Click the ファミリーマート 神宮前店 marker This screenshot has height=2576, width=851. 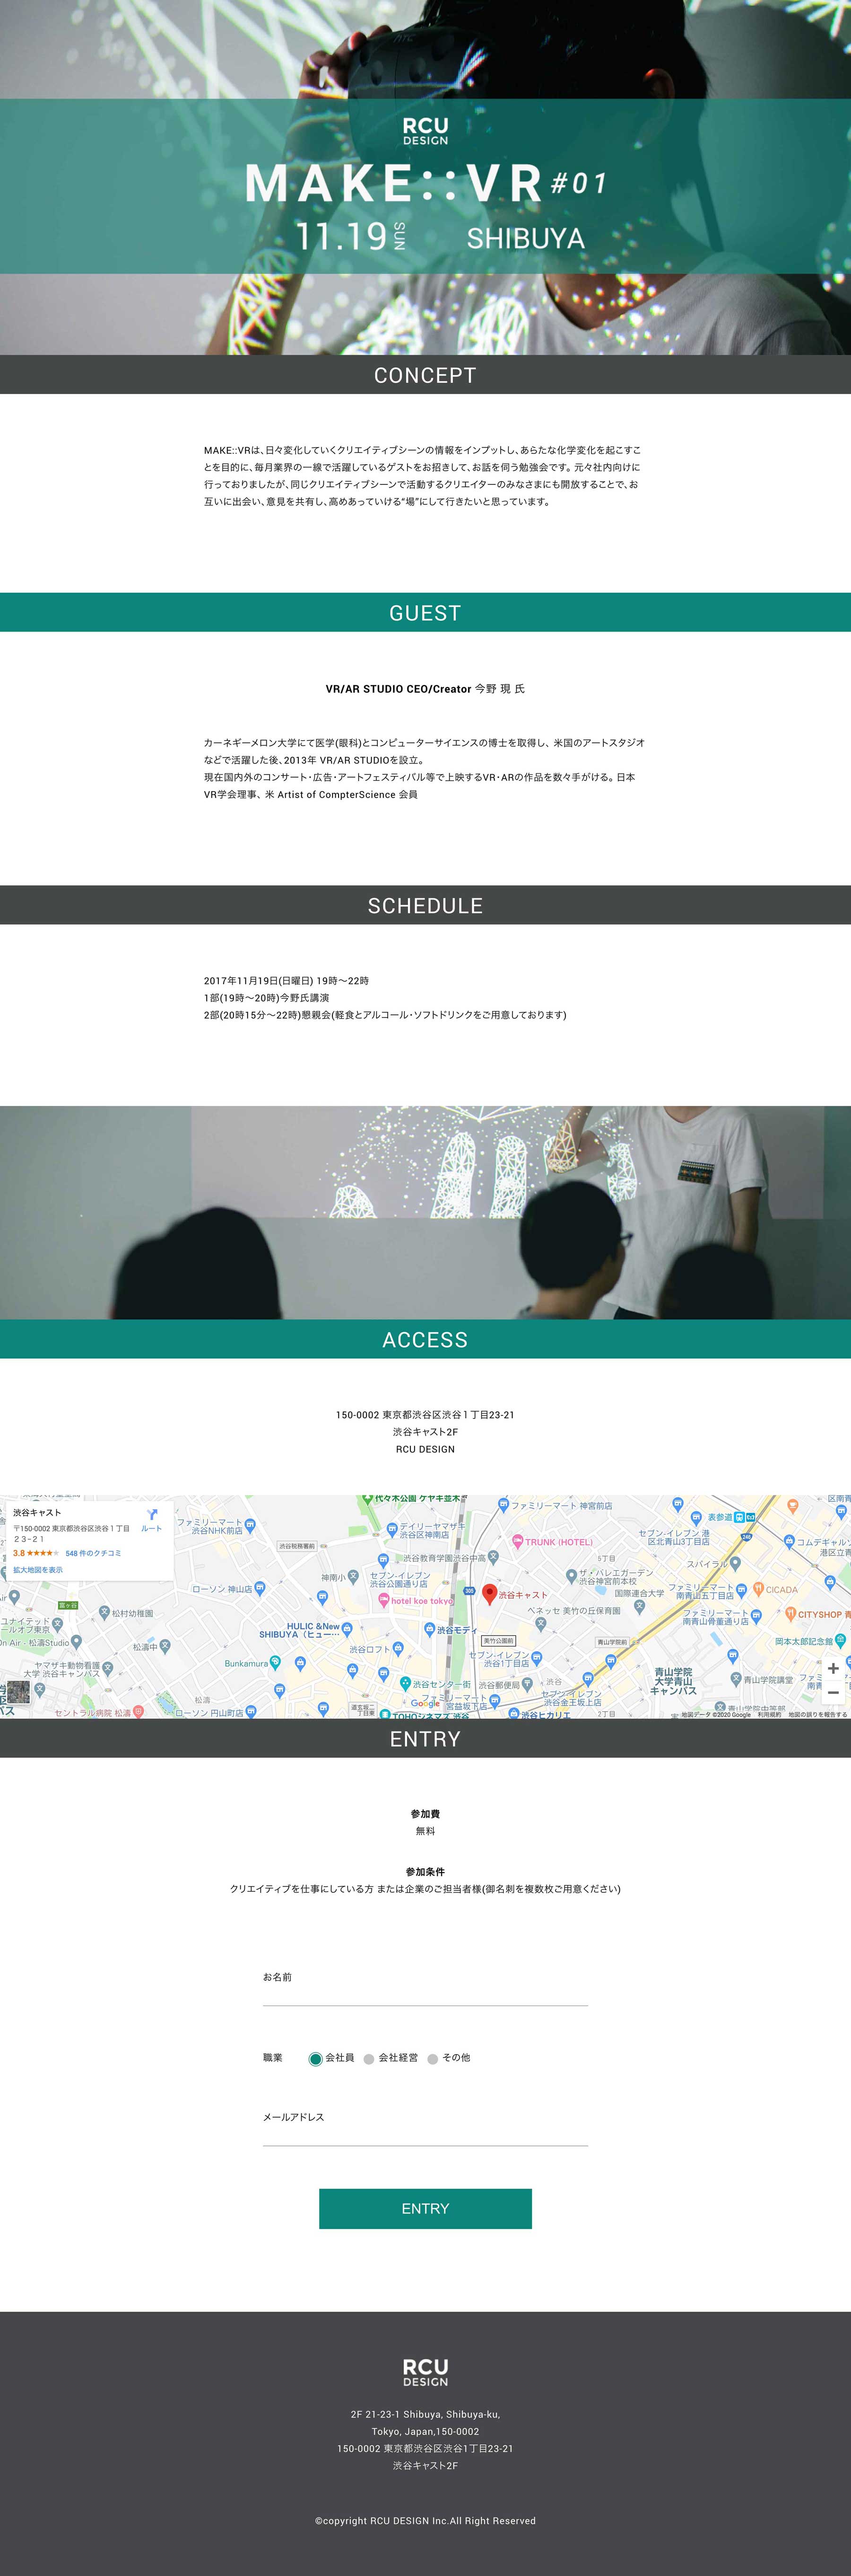[504, 1504]
